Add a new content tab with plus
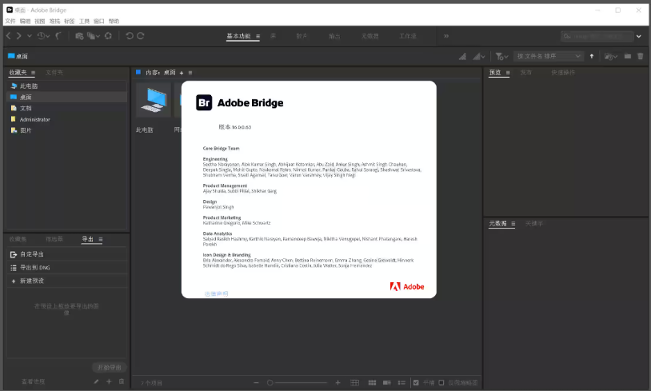This screenshot has height=391, width=651. tap(182, 73)
